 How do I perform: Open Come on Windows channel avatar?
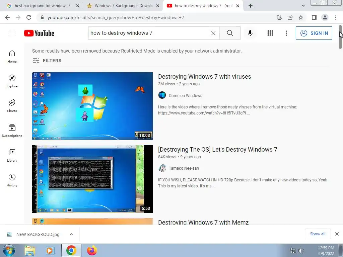coord(162,95)
